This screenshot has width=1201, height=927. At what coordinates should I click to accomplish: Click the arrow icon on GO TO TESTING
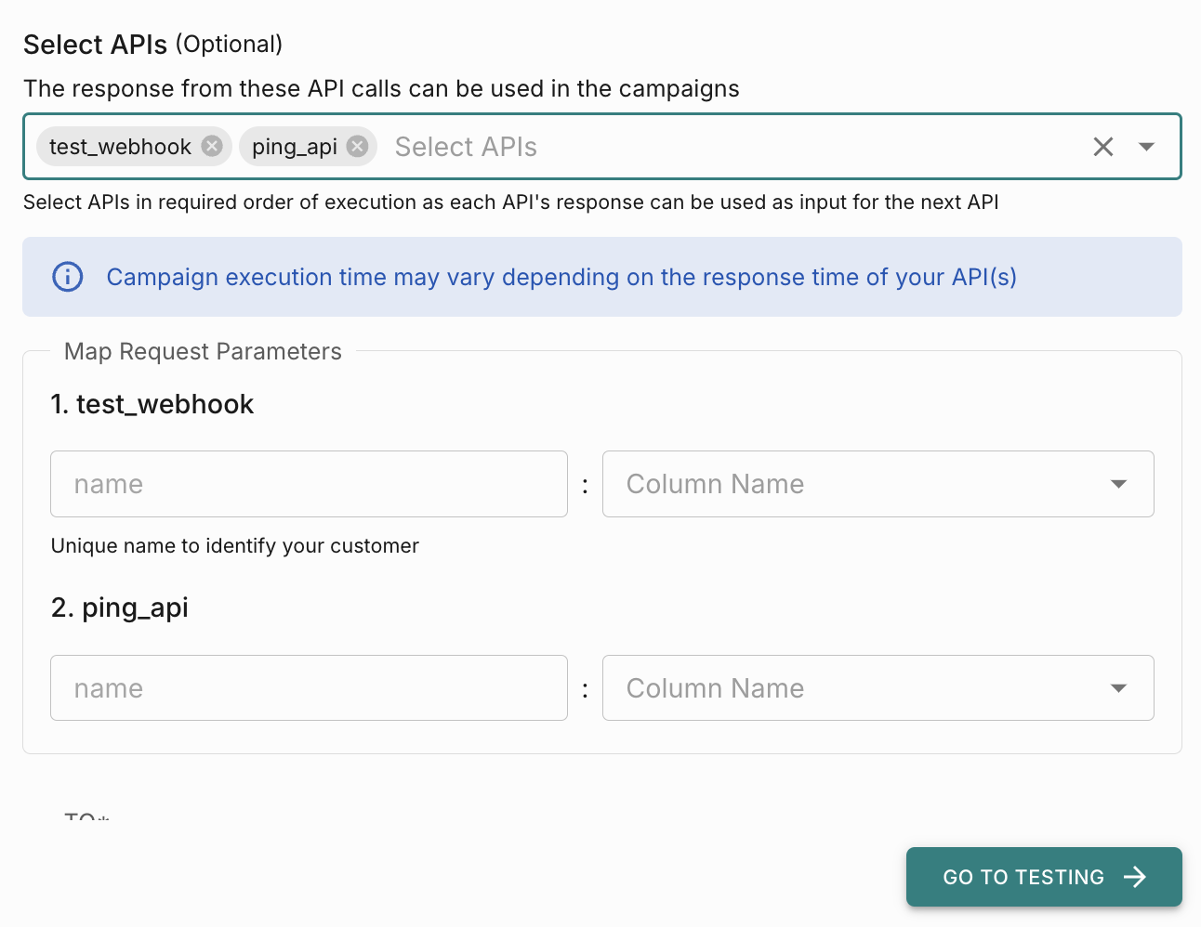click(x=1135, y=877)
